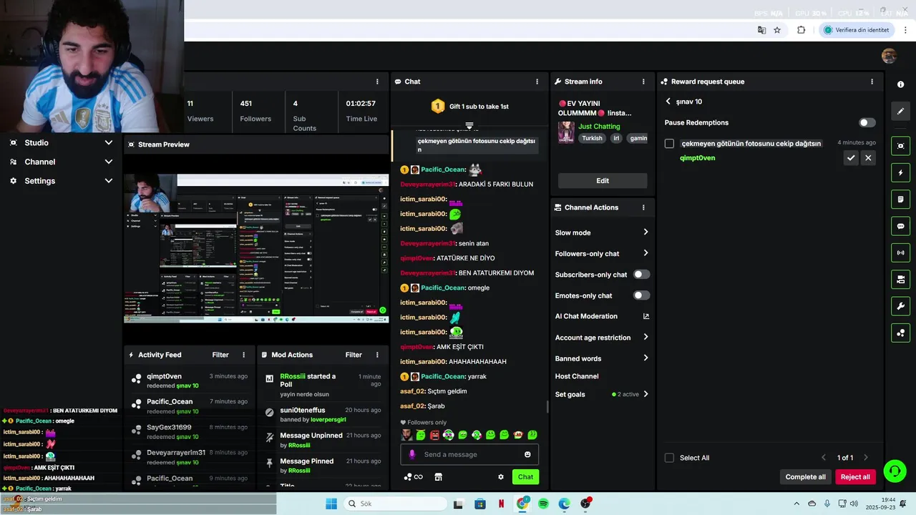This screenshot has width=916, height=515.
Task: Expand Set goals chevron
Action: coord(645,394)
